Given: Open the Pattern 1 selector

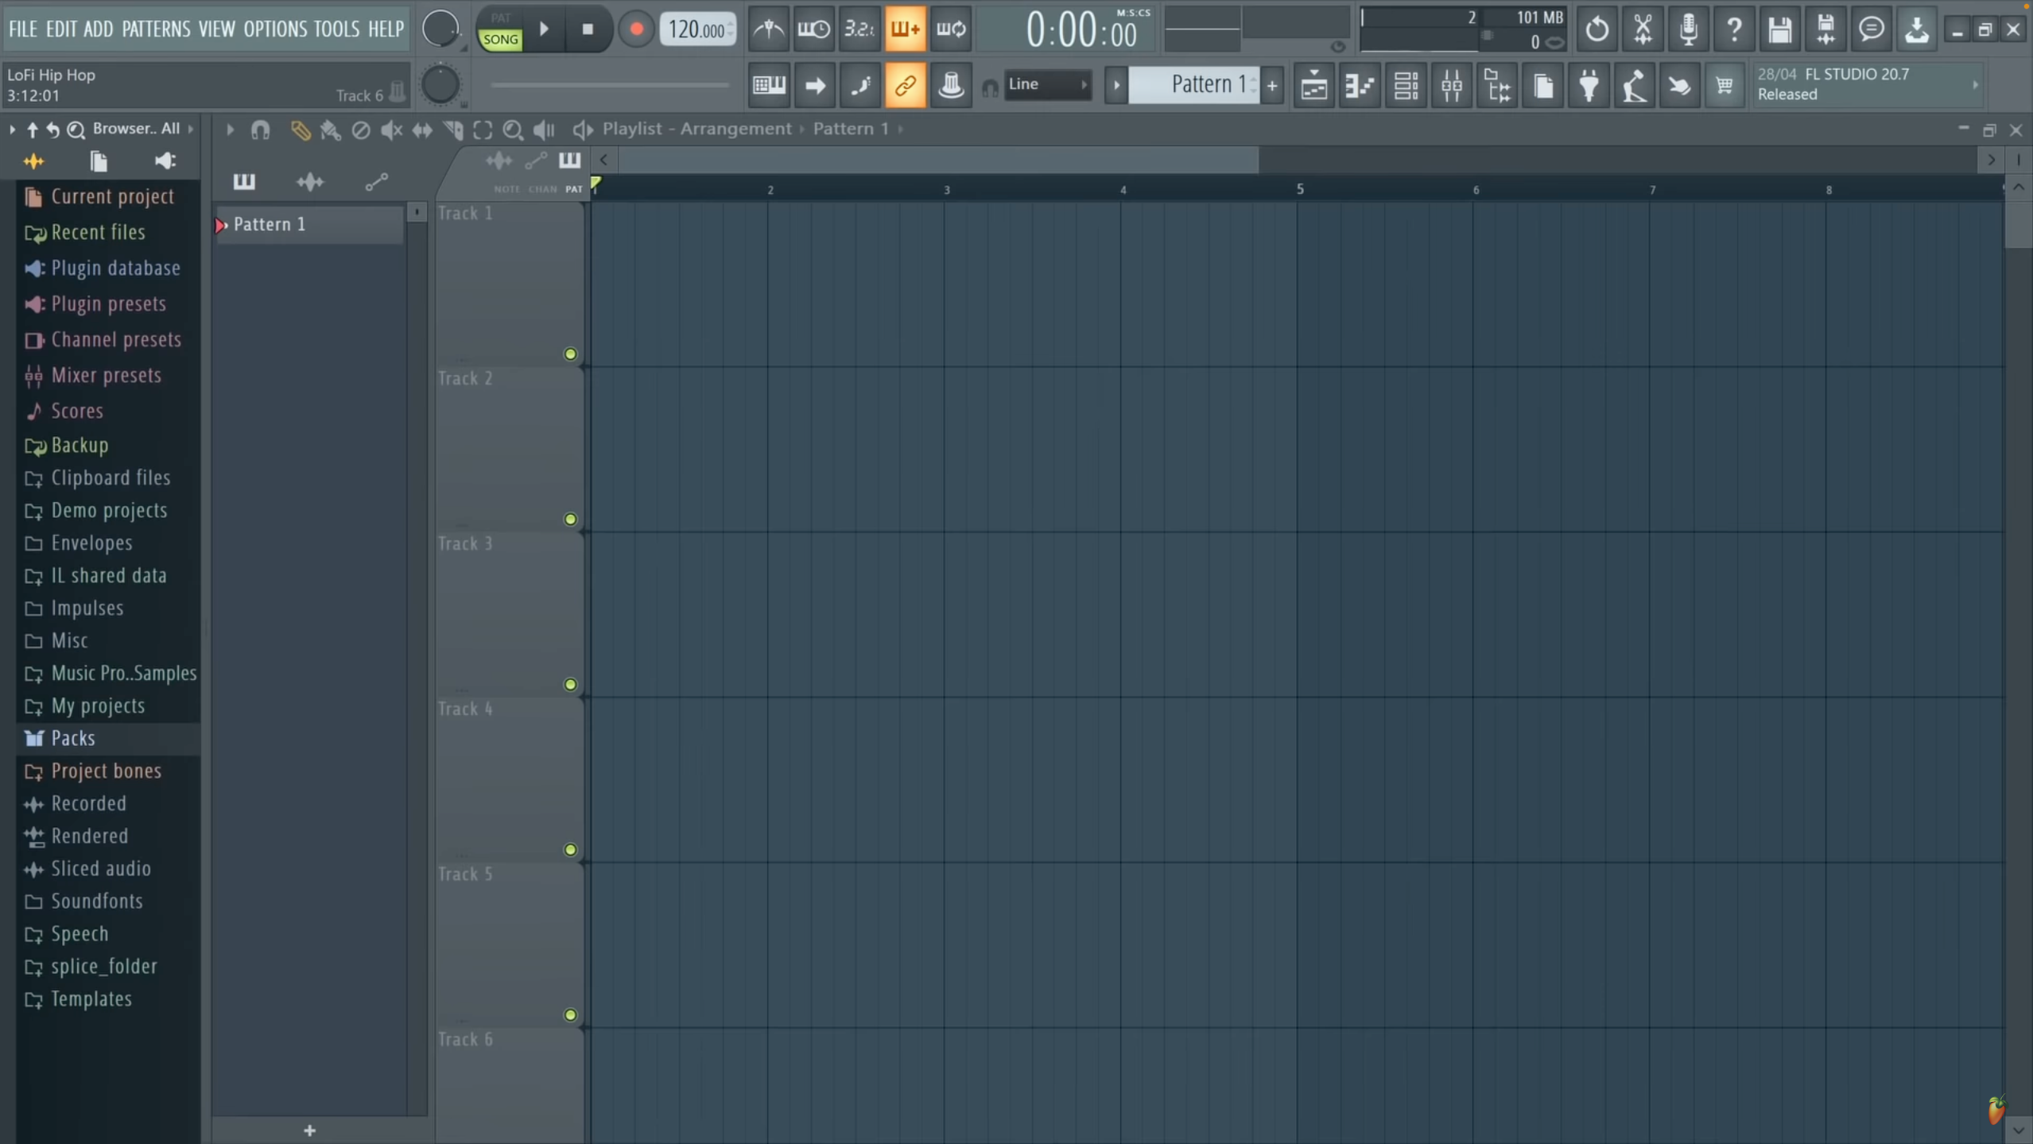Looking at the screenshot, I should click(x=1194, y=84).
